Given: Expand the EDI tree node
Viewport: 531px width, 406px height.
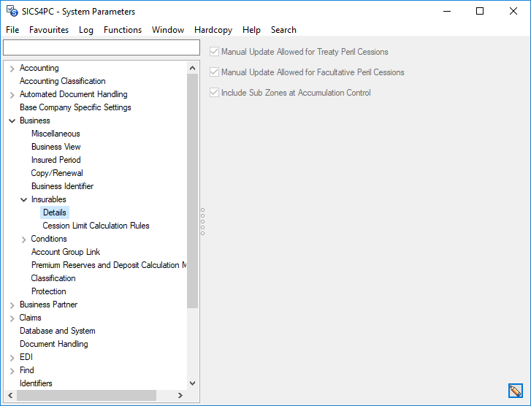Looking at the screenshot, I should pos(12,358).
